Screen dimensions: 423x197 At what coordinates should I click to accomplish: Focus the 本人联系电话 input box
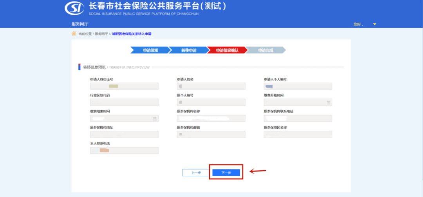tap(124, 151)
